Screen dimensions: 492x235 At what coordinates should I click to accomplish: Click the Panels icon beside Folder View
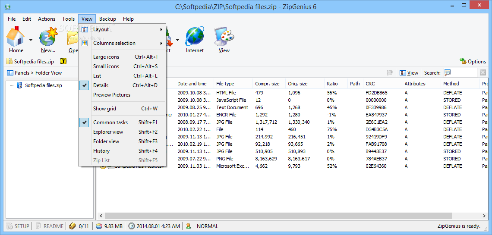[x=10, y=73]
